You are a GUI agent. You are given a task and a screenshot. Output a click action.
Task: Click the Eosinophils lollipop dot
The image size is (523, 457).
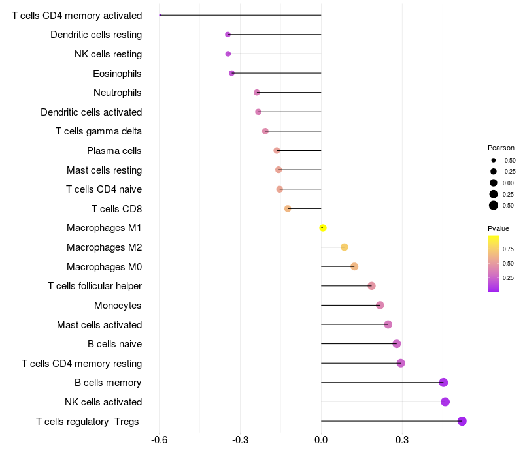(x=231, y=73)
